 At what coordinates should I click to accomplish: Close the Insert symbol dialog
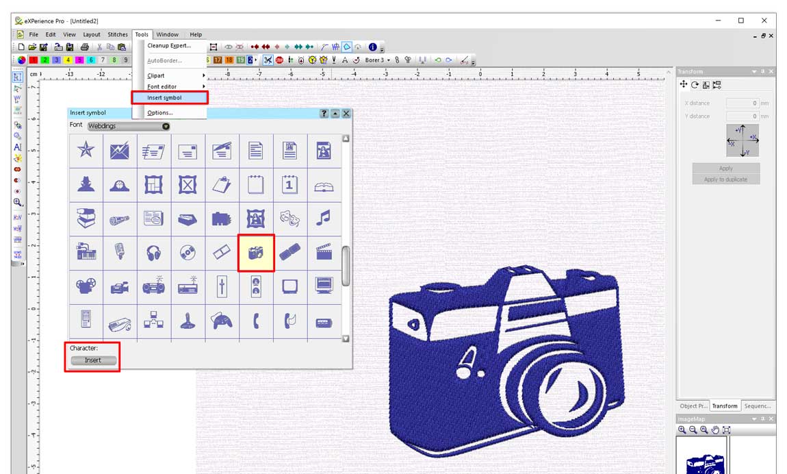click(346, 114)
